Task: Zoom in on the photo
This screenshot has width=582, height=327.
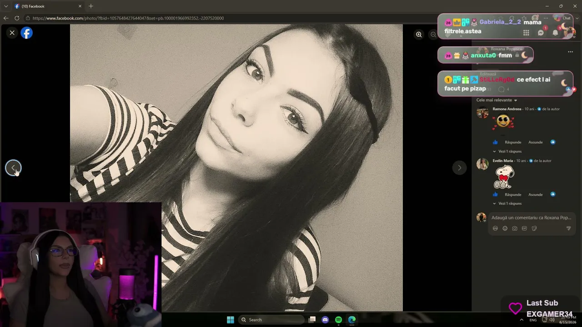Action: (419, 35)
